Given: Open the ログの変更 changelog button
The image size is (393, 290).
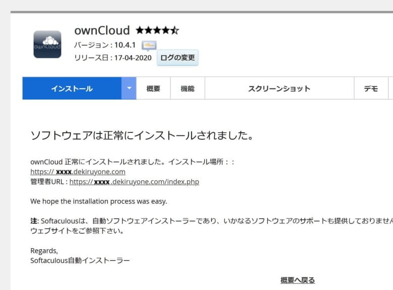Looking at the screenshot, I should [x=177, y=57].
